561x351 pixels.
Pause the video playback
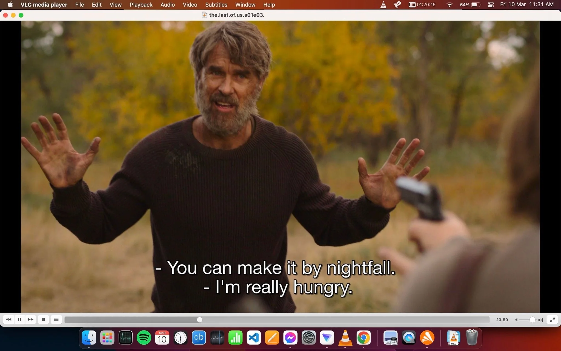click(19, 319)
